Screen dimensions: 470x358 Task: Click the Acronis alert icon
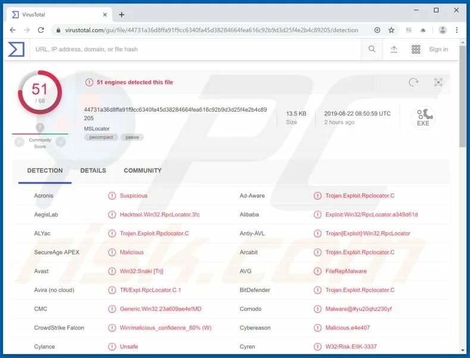click(112, 196)
